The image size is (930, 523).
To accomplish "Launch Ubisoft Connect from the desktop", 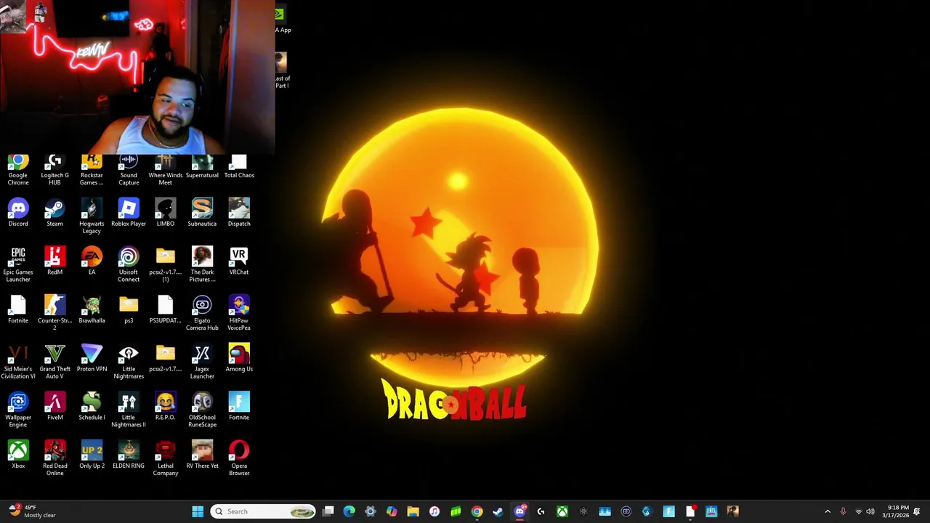I will coord(129,264).
